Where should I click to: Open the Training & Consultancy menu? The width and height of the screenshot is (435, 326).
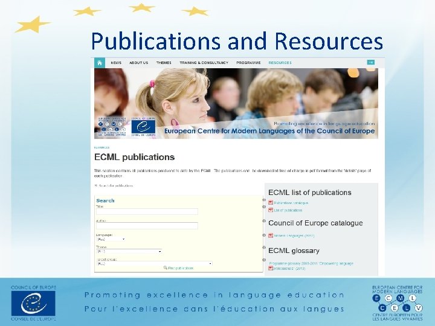(x=204, y=63)
